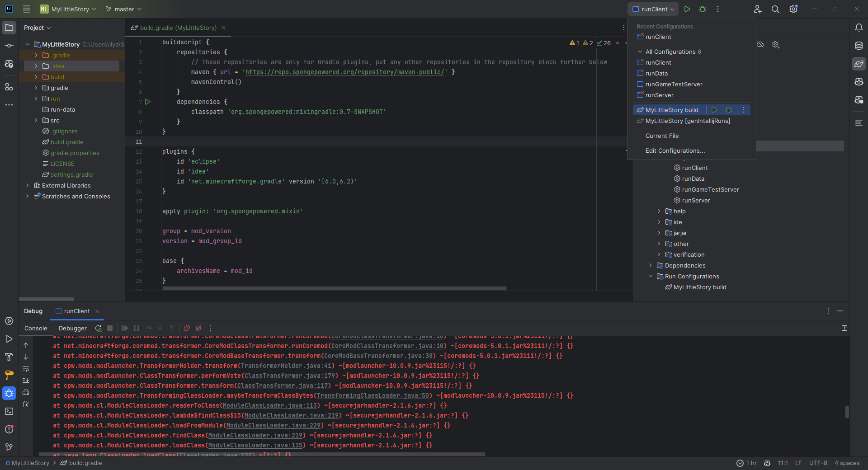This screenshot has height=470, width=868.
Task: Collapse the All Configurations group
Action: coord(640,52)
